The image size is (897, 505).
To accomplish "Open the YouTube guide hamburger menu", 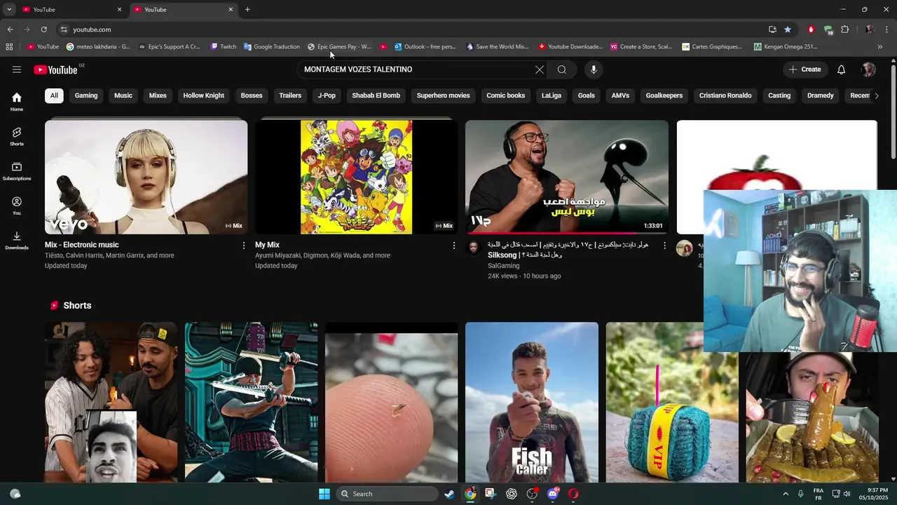I will (17, 69).
